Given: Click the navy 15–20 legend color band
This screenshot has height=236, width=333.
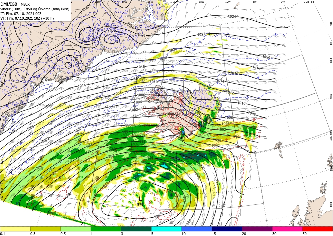Looking at the screenshot, I should pyautogui.click(x=227, y=229).
